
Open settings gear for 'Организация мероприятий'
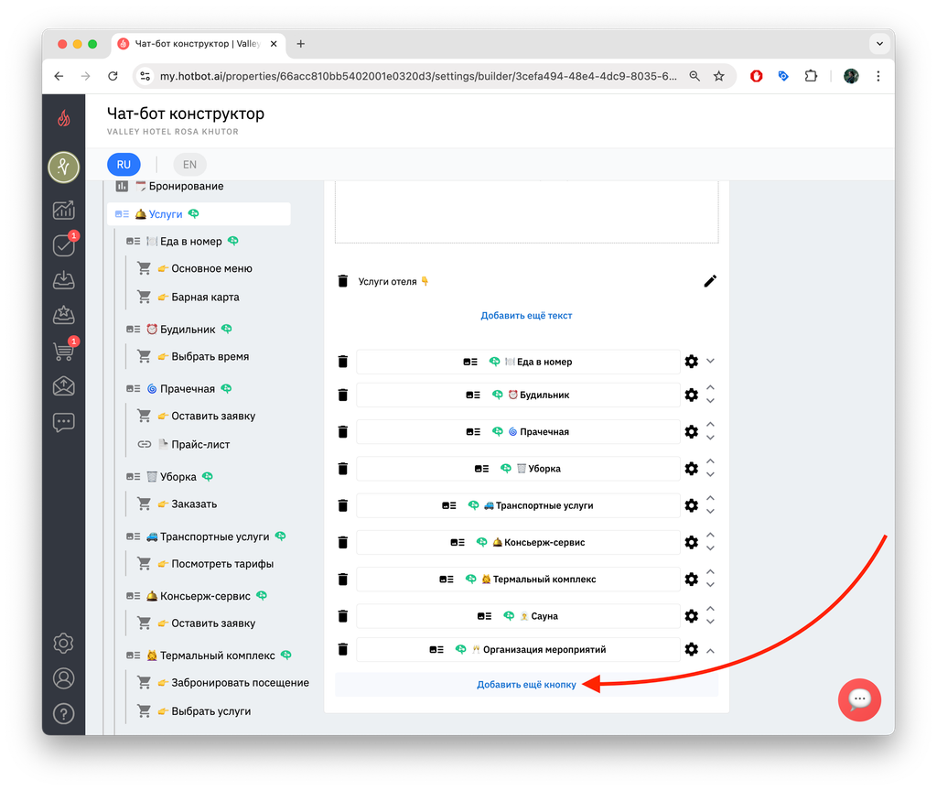point(692,649)
